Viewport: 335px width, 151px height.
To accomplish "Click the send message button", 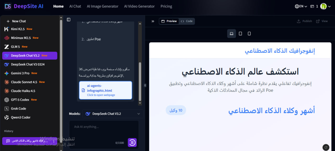I will pos(132,142).
